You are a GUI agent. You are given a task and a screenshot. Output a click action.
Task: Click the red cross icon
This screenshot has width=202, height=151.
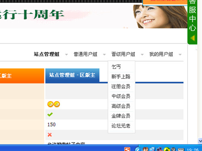click(50, 134)
